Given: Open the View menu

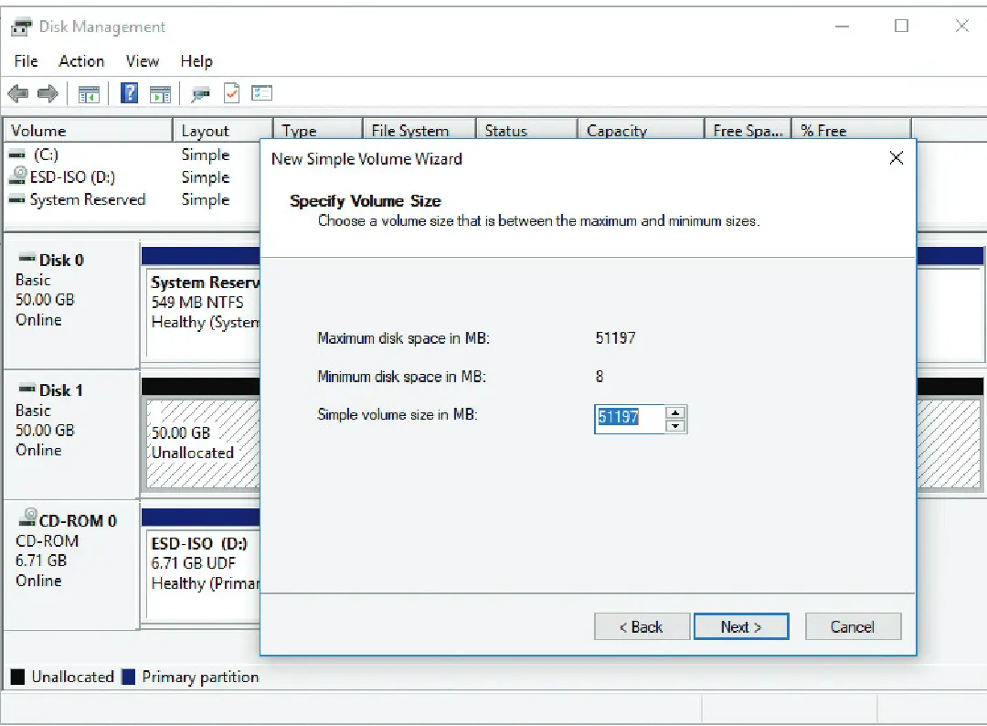Looking at the screenshot, I should click(x=143, y=61).
